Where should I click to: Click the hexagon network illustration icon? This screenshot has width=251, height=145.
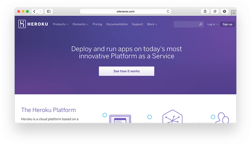pyautogui.click(x=172, y=117)
